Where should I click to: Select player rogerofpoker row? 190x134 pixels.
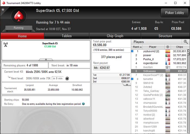(159, 63)
